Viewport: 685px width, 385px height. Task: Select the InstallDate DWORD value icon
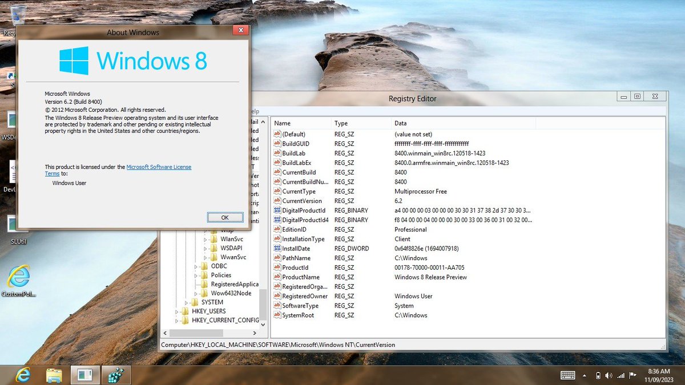click(277, 249)
